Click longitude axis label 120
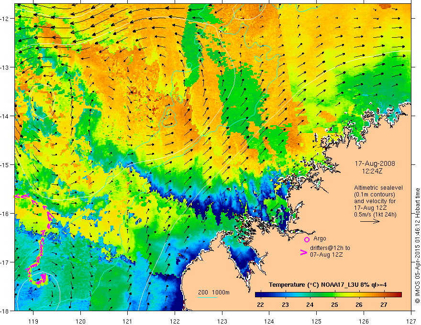The height and width of the screenshot is (325, 421). tap(80, 321)
